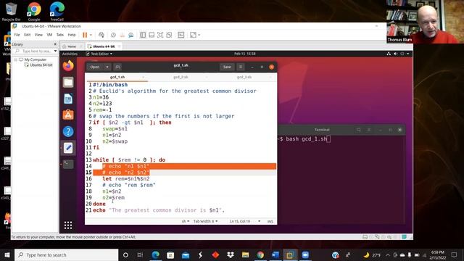This screenshot has width=464, height=261.
Task: Expand the Library search filter dropdown arrow
Action: 55,51
